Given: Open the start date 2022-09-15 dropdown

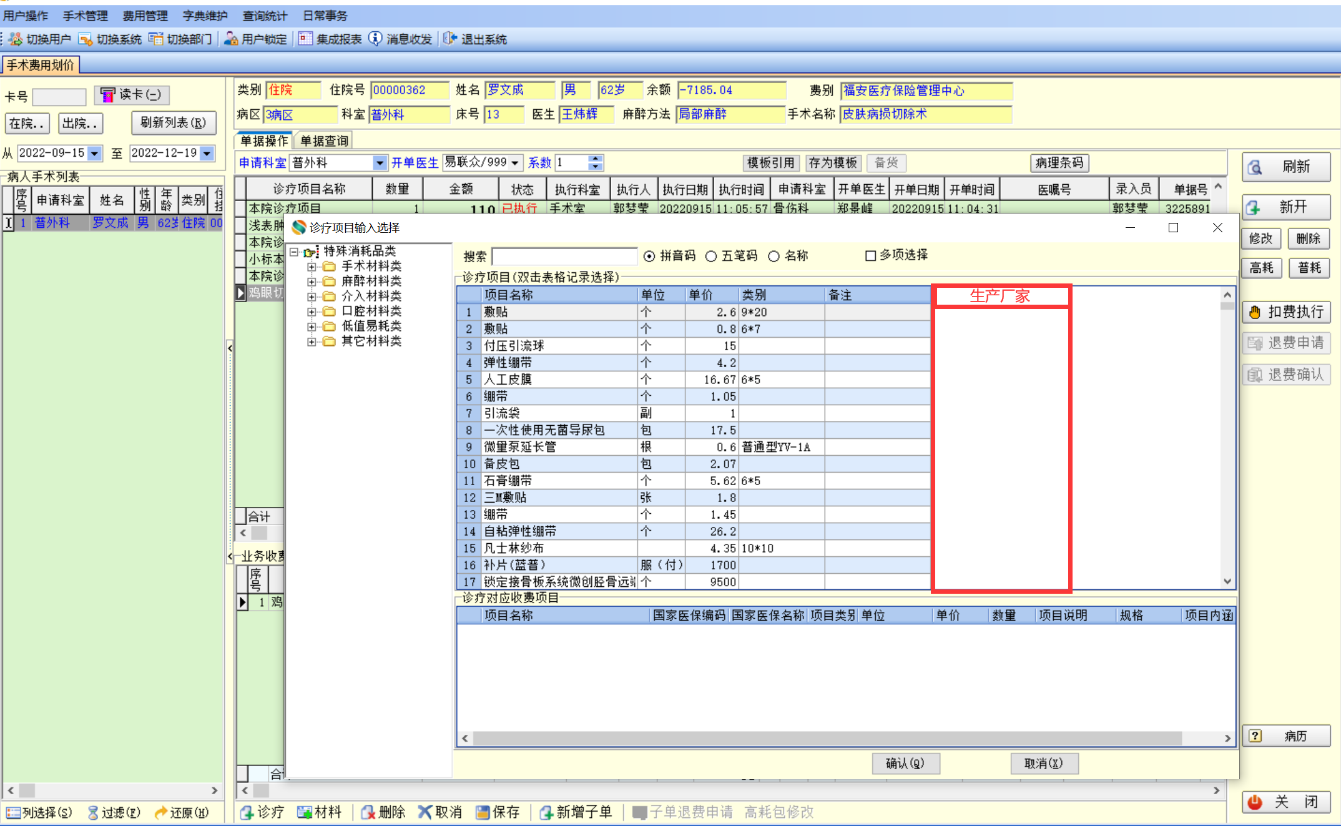Looking at the screenshot, I should [95, 153].
